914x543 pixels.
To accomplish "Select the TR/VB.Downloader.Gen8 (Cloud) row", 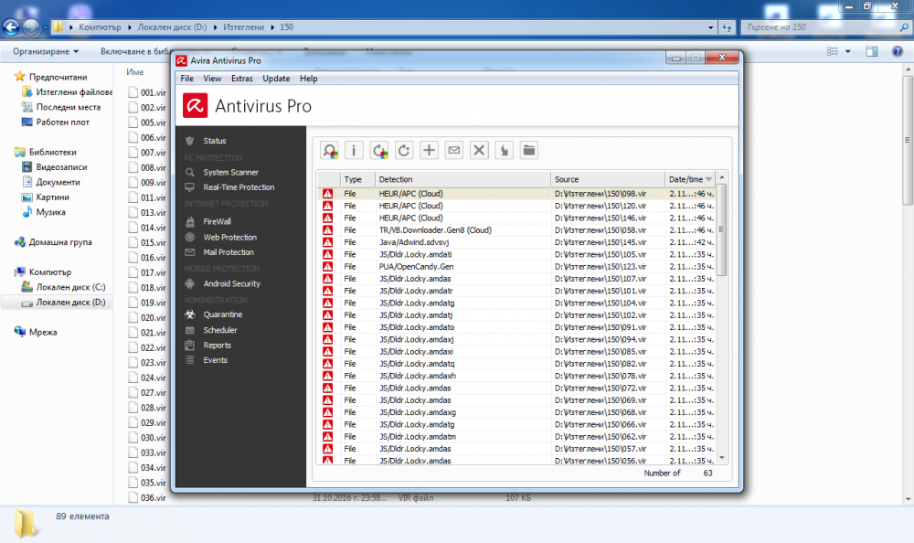I will (515, 230).
